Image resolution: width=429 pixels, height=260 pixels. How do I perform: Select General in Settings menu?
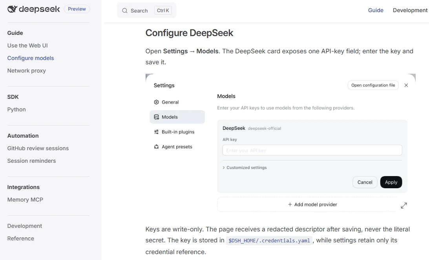(177, 102)
